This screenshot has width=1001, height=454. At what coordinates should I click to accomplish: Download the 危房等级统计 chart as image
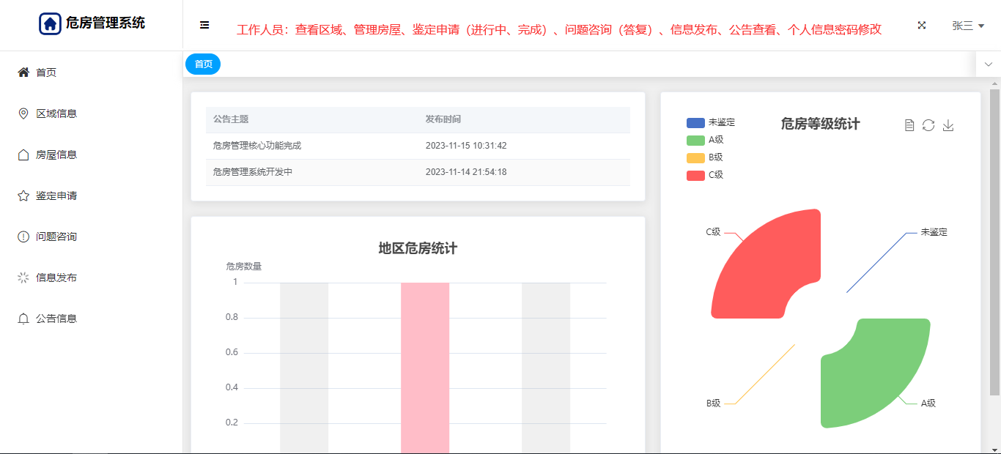948,125
